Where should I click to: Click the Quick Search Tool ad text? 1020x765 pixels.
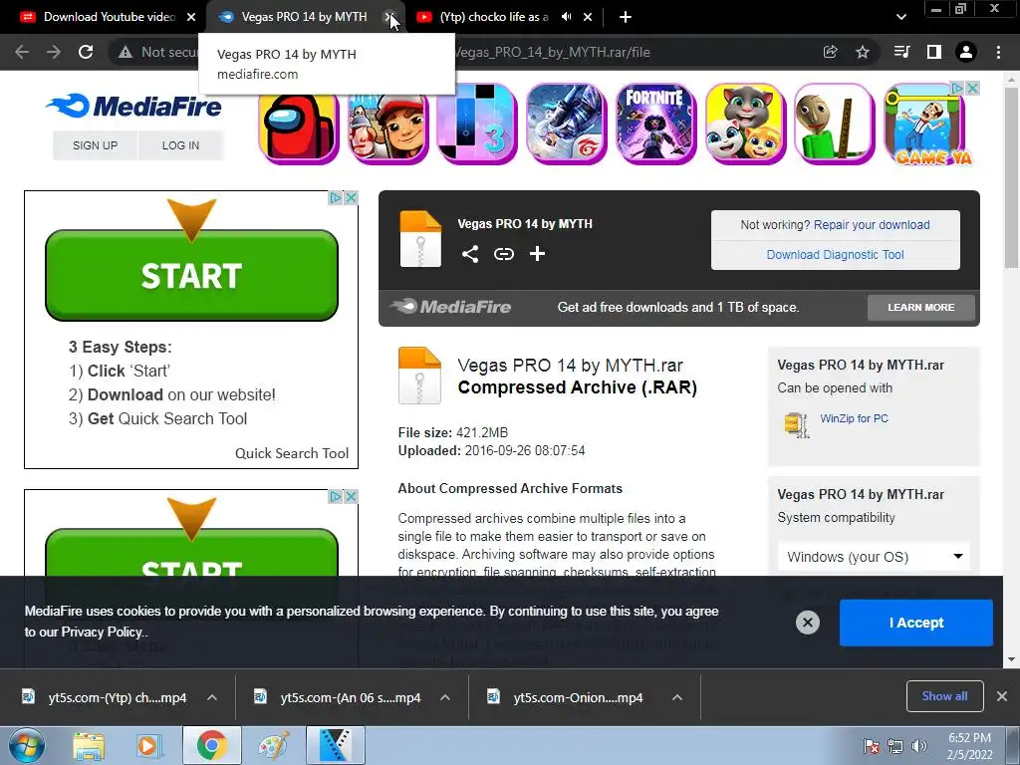pyautogui.click(x=292, y=453)
